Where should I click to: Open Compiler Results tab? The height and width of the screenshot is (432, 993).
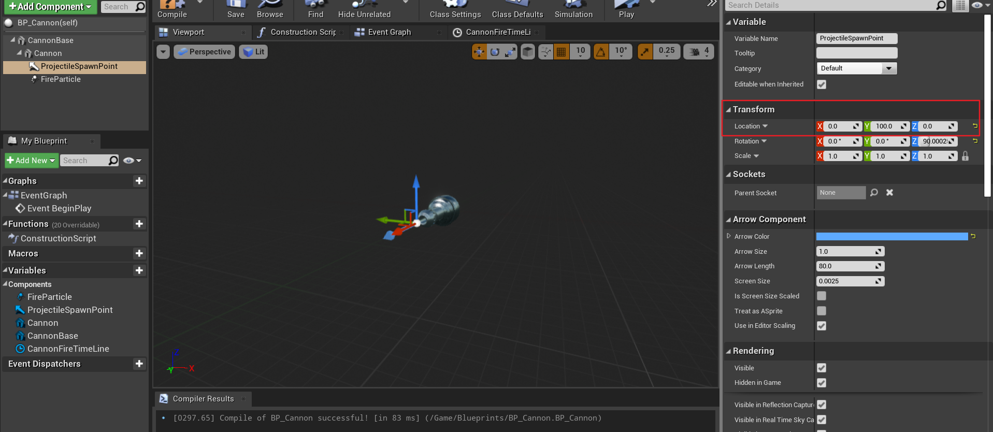pos(203,399)
